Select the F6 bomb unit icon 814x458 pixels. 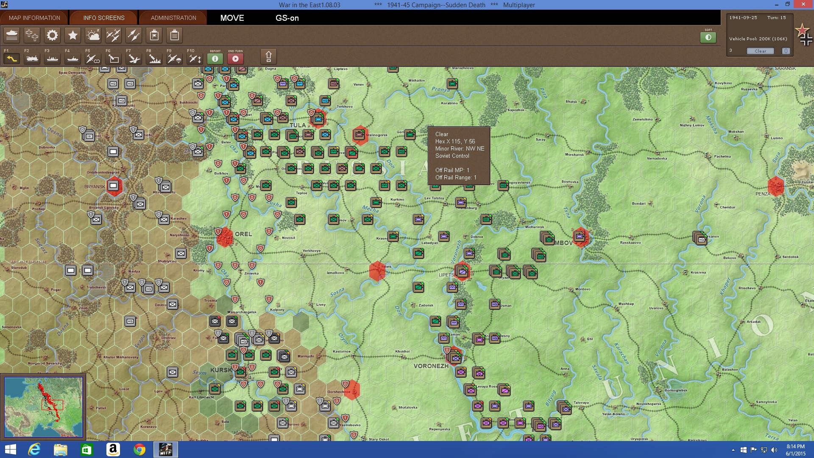pos(113,59)
